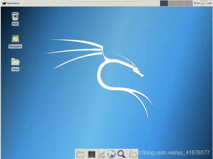Launch the web browser globe icon in dock

(111, 154)
